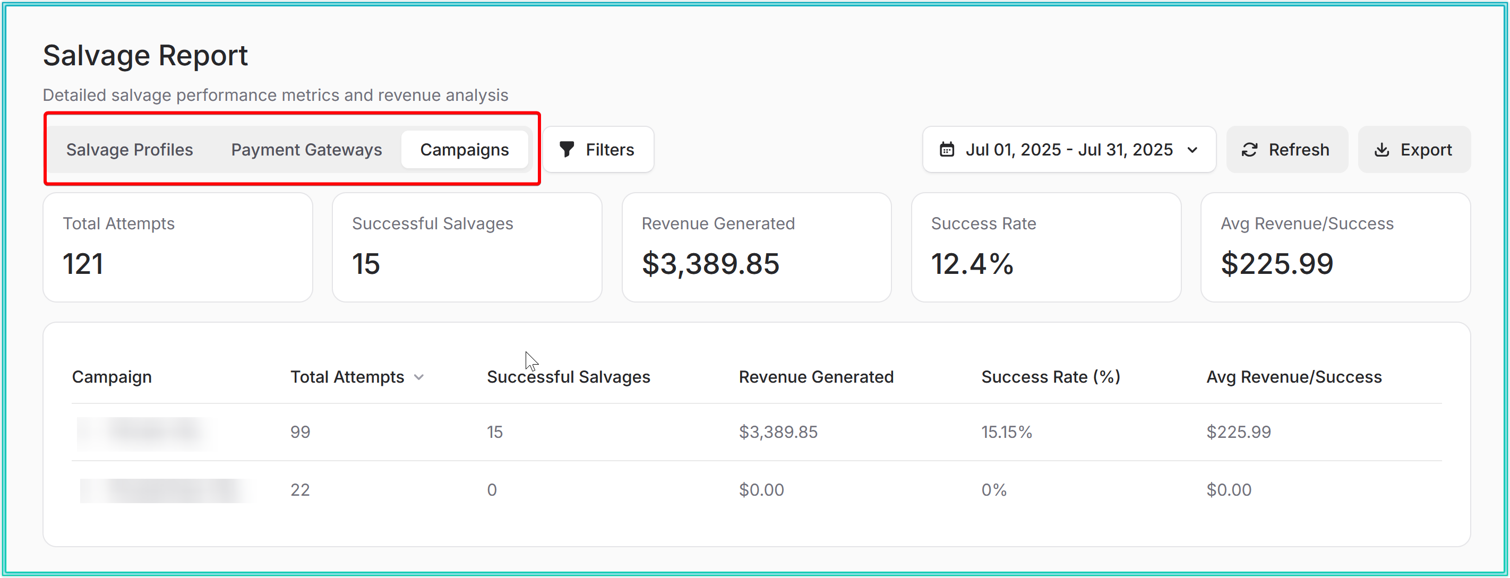Image resolution: width=1510 pixels, height=578 pixels.
Task: Click the download arrow Export icon
Action: tap(1382, 150)
